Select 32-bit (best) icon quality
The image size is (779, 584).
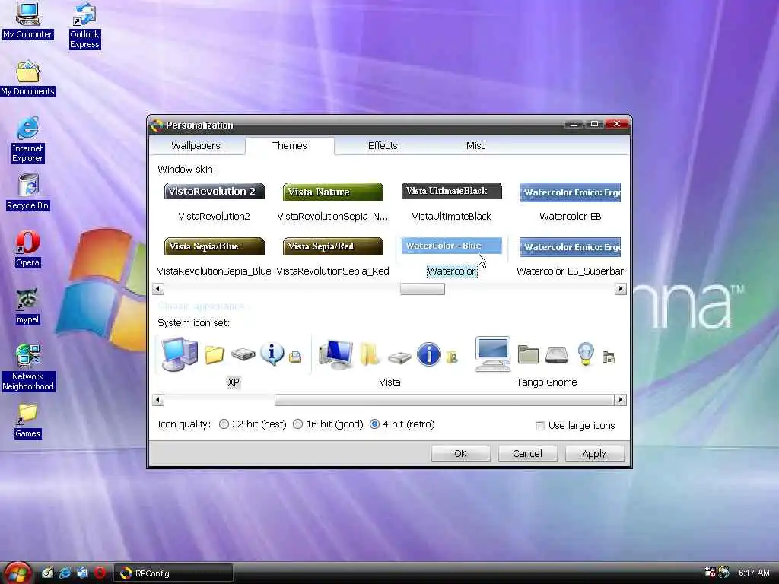pos(224,424)
